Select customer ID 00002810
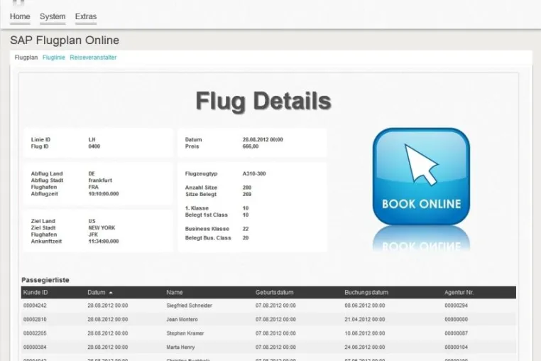The width and height of the screenshot is (541, 361). pyautogui.click(x=35, y=320)
